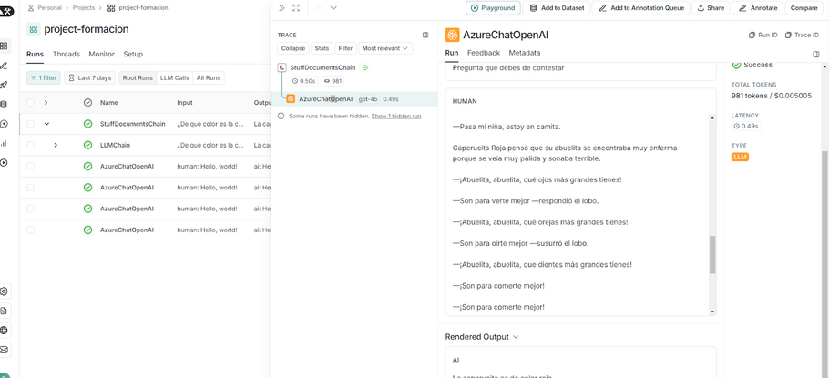829x378 pixels.
Task: Open the 1 filter dropdown
Action: click(44, 77)
